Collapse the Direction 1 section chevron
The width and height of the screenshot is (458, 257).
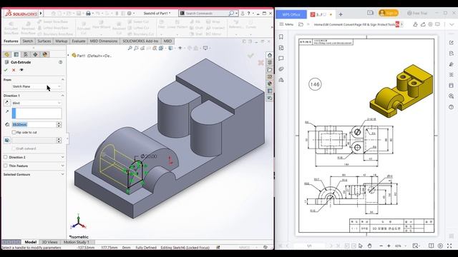62,96
